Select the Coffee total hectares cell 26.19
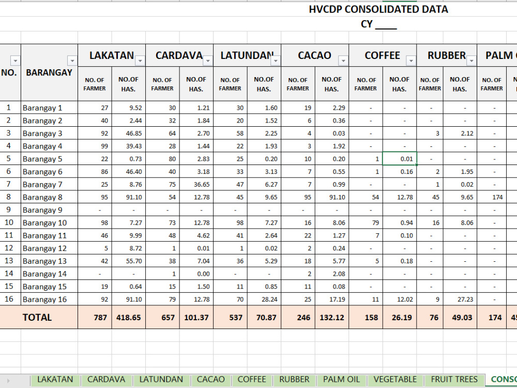The image size is (517, 388). tap(400, 317)
